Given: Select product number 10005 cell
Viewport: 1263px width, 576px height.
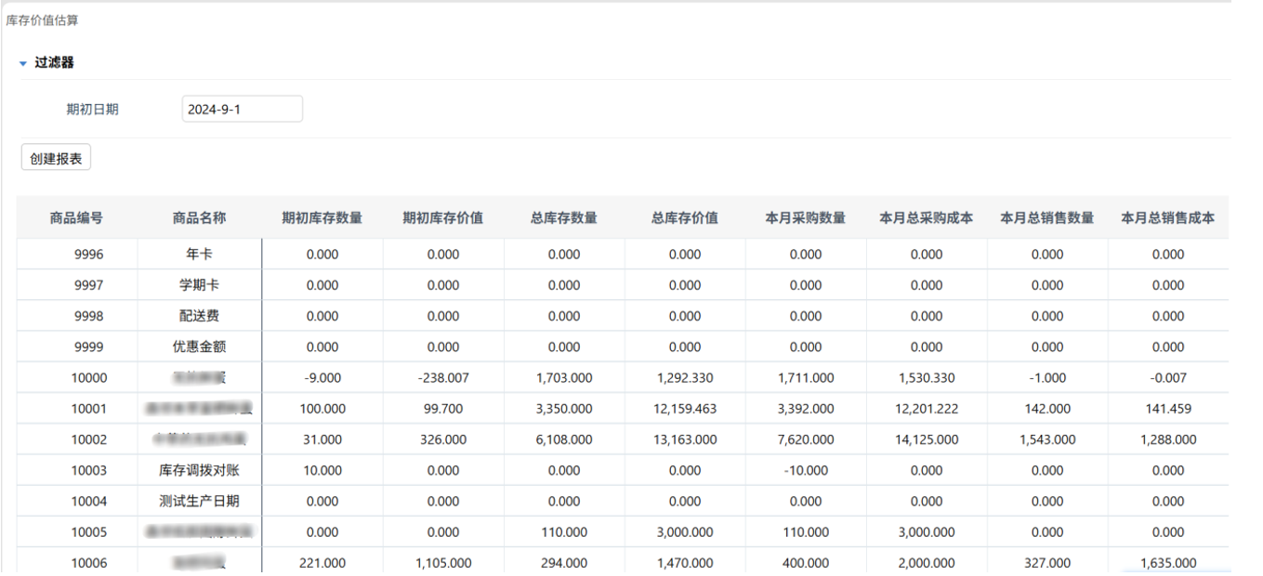Looking at the screenshot, I should pyautogui.click(x=76, y=531).
